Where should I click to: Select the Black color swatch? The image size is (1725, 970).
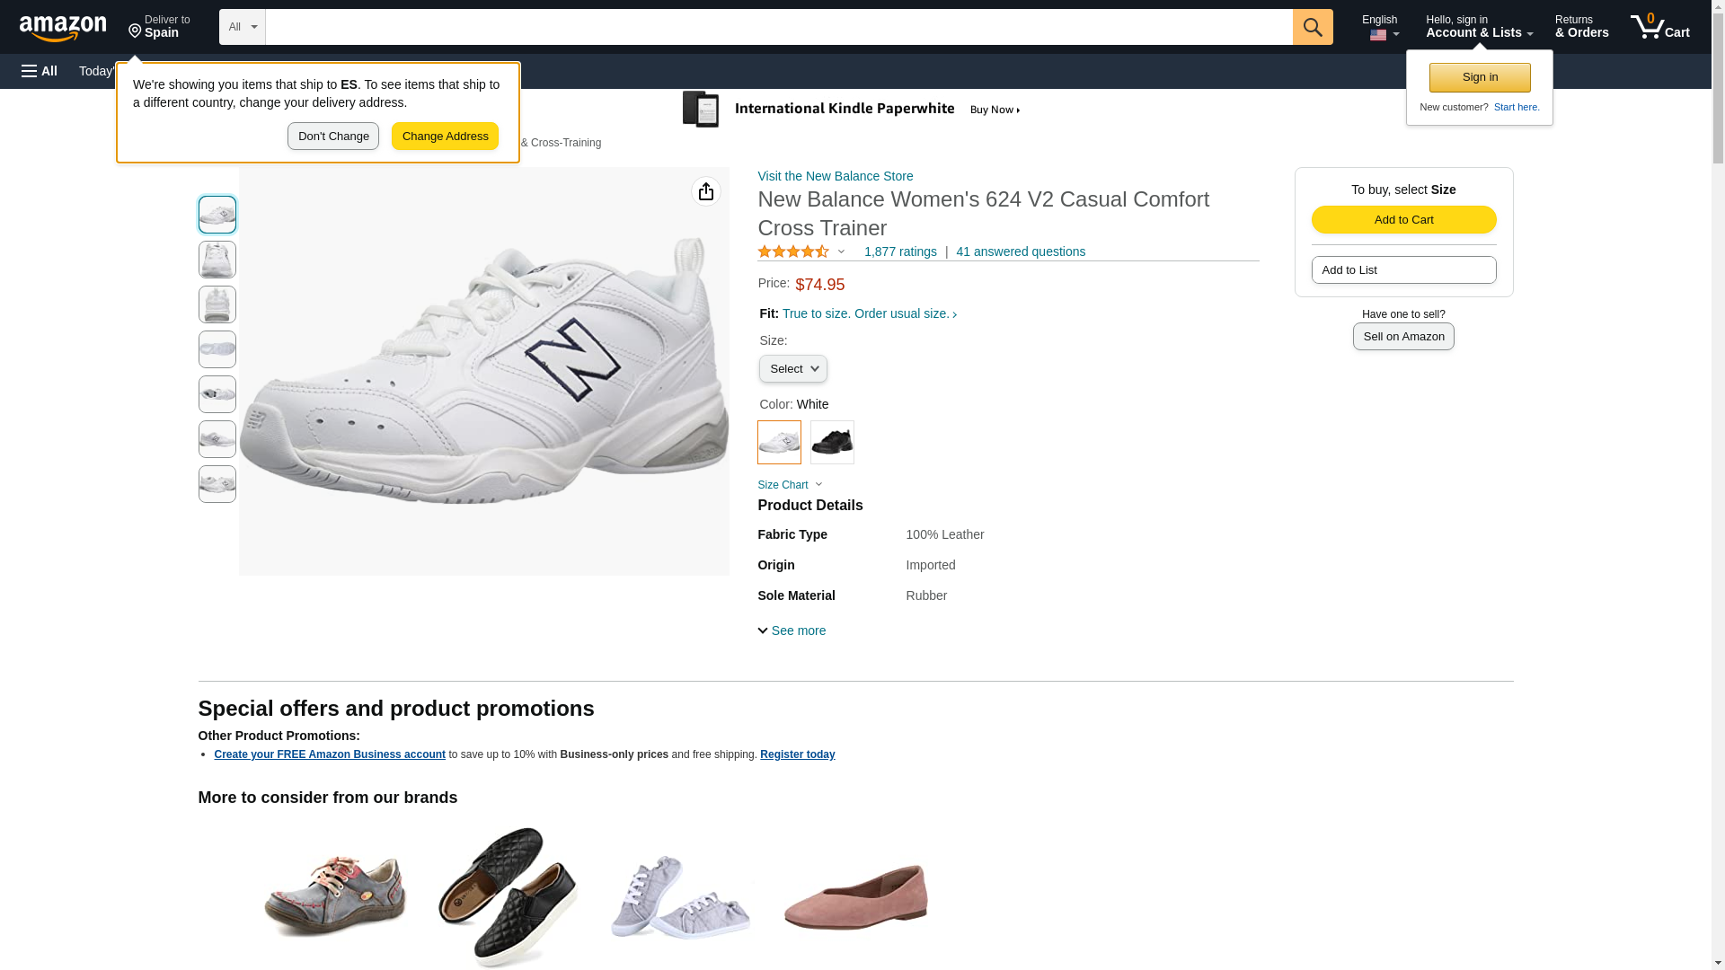pos(832,442)
